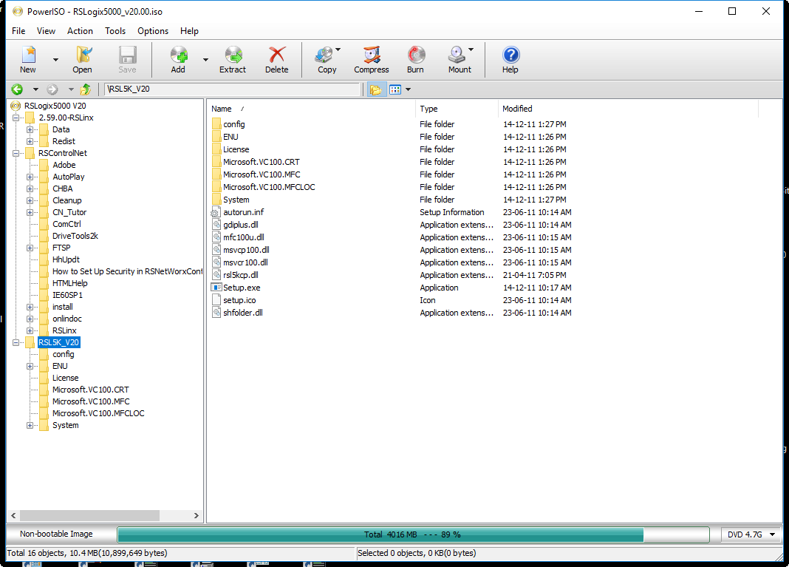
Task: Collapse the RSL5K_V20 tree node
Action: [x=16, y=342]
